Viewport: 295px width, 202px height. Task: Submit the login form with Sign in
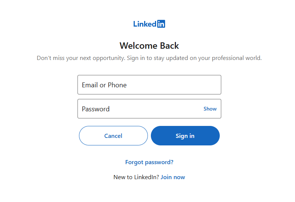tap(185, 136)
